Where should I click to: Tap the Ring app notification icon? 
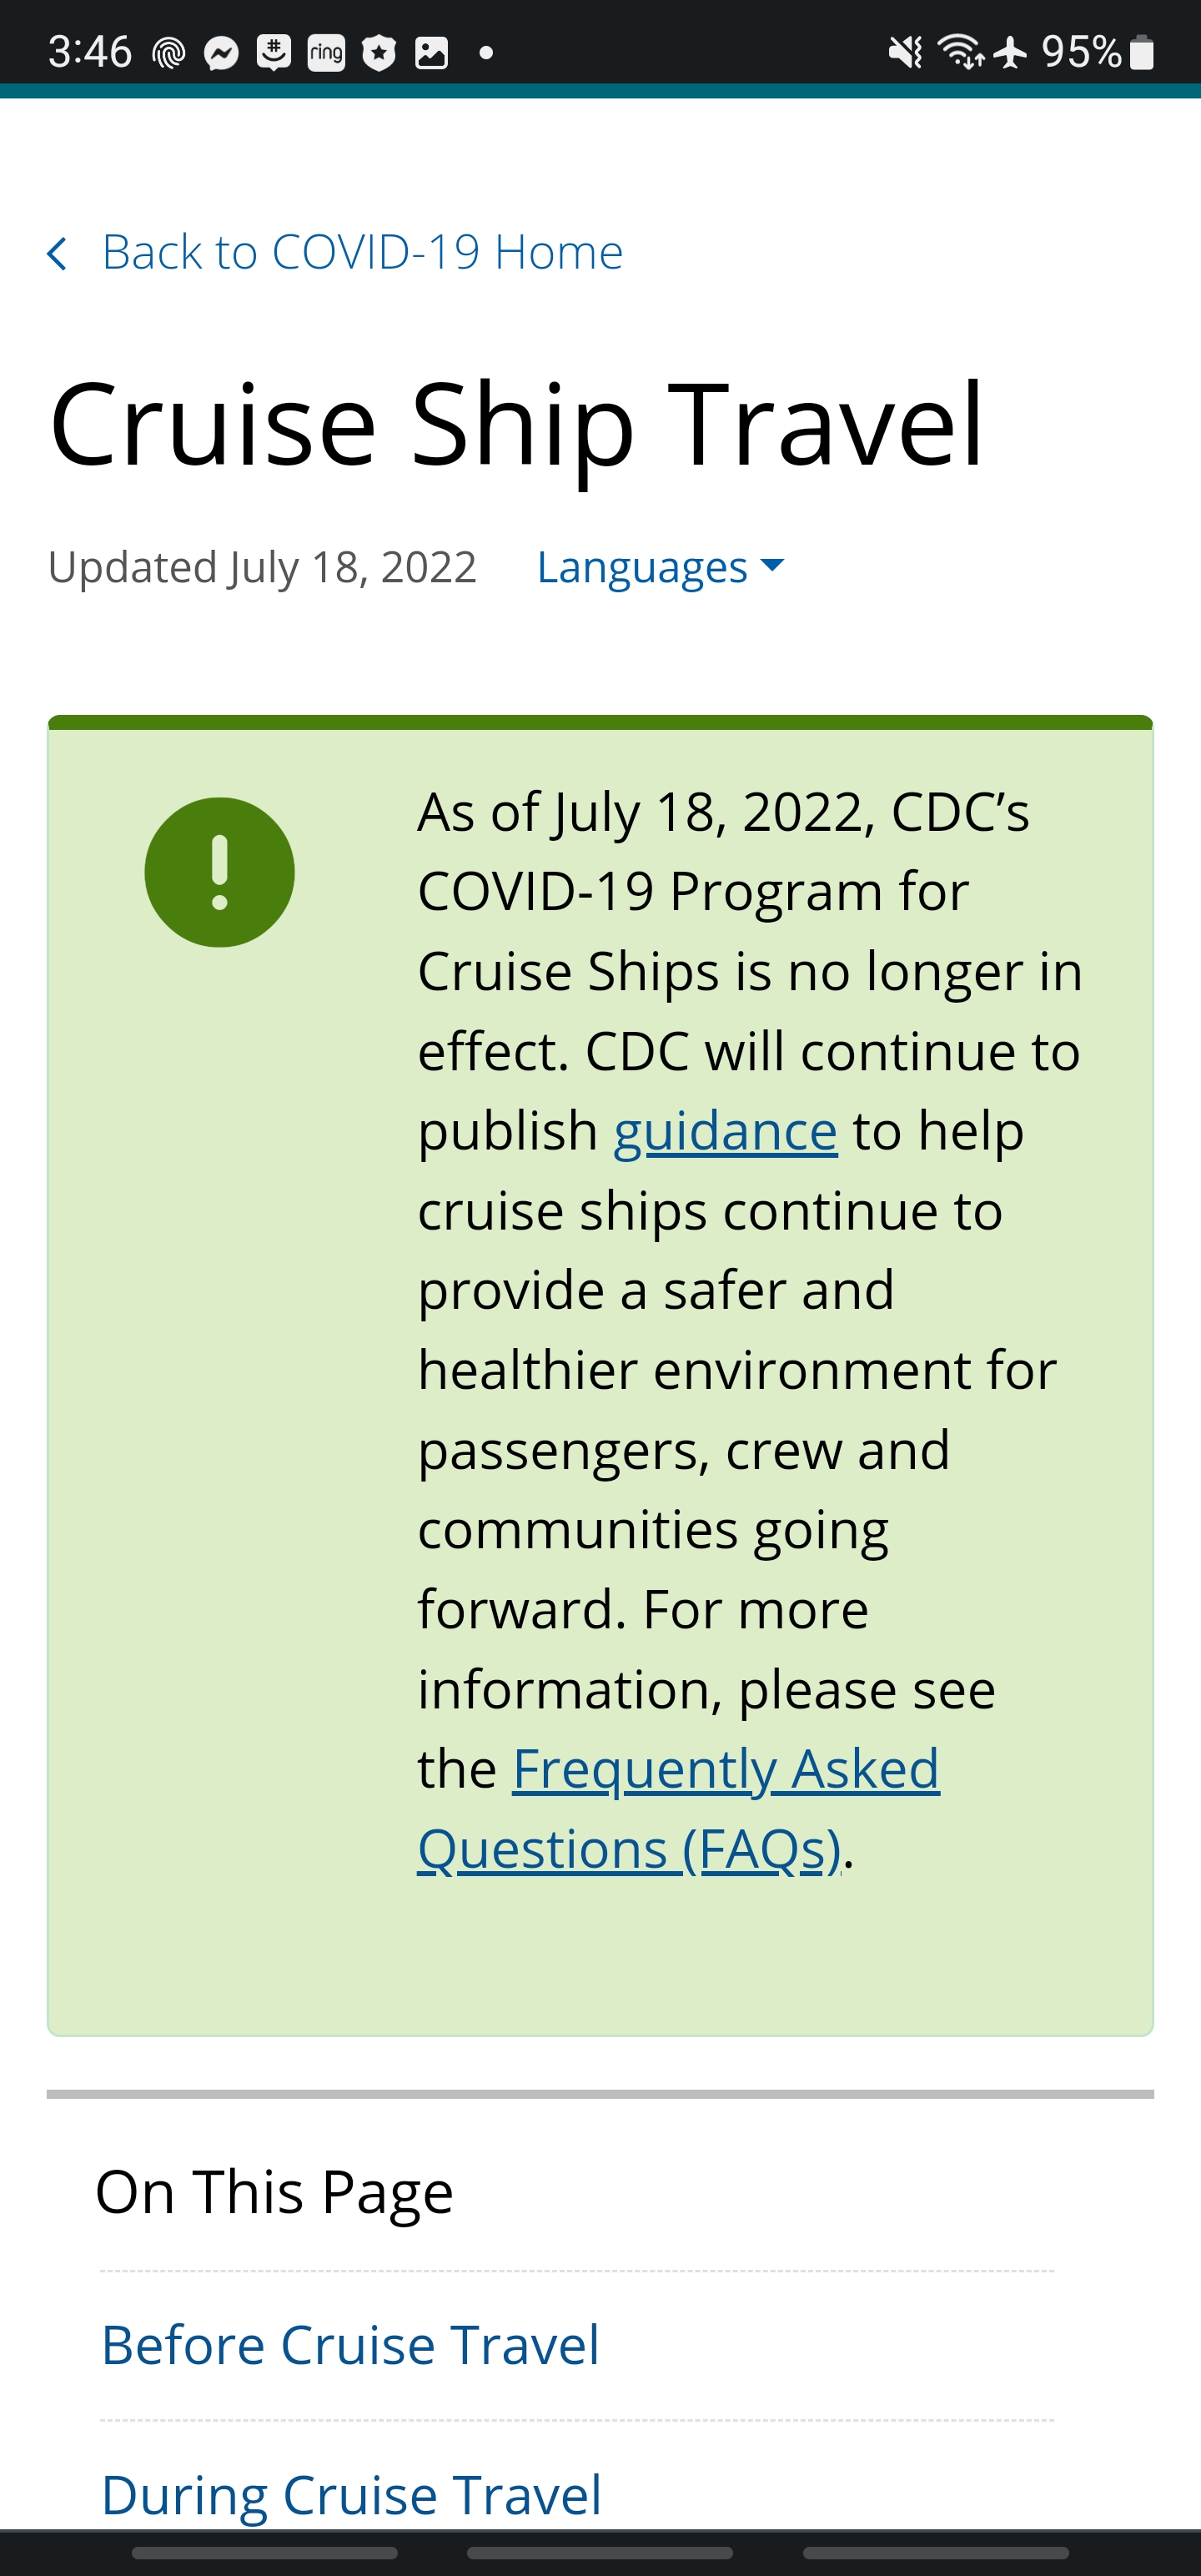click(326, 52)
